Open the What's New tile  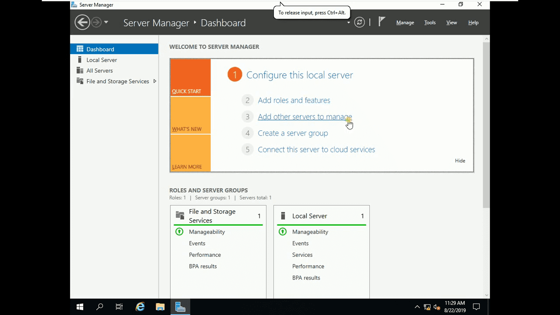pos(190,115)
